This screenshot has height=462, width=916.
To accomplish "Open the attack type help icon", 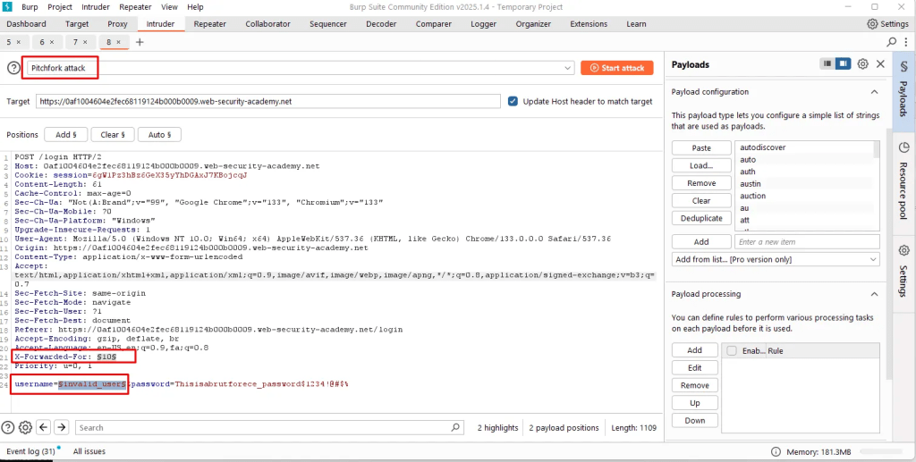I will (x=13, y=68).
